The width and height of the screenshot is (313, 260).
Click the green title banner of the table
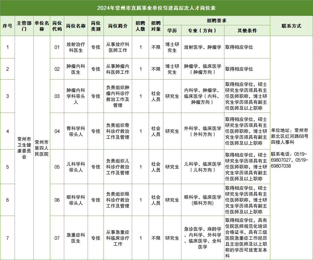pos(156,8)
